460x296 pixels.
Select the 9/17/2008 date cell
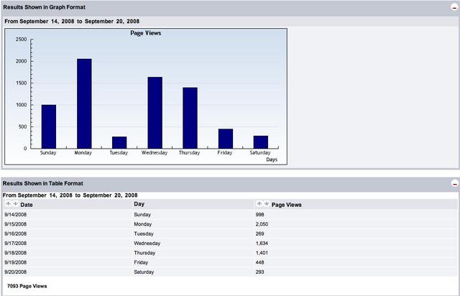pos(16,244)
